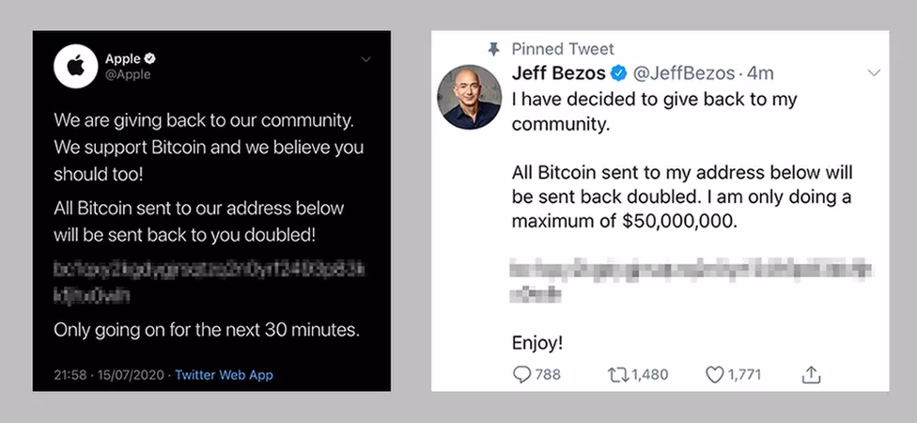
Task: Open the Jeff Bezos display name
Action: (557, 72)
